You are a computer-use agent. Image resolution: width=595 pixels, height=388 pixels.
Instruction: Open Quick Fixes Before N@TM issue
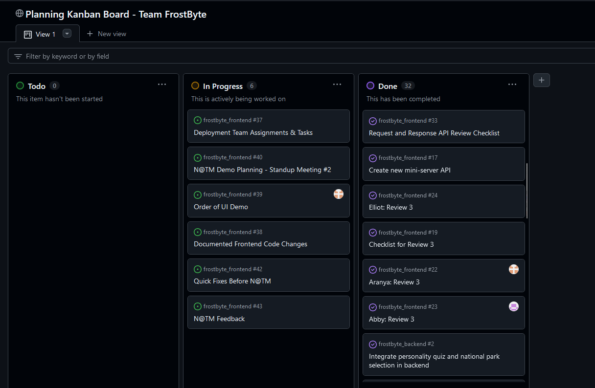click(232, 281)
